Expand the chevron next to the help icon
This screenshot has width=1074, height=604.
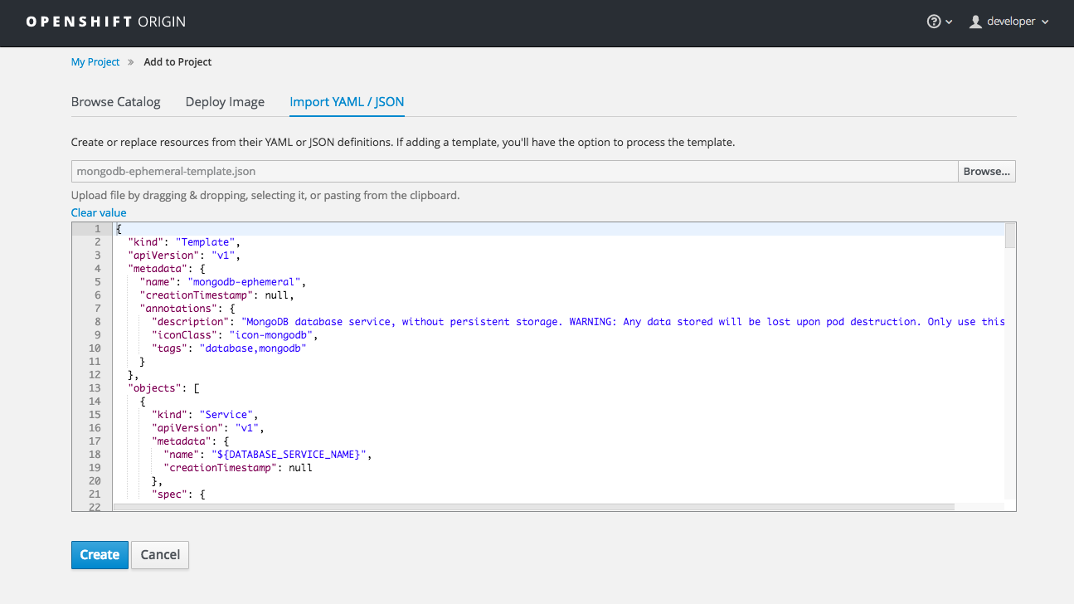pos(950,22)
